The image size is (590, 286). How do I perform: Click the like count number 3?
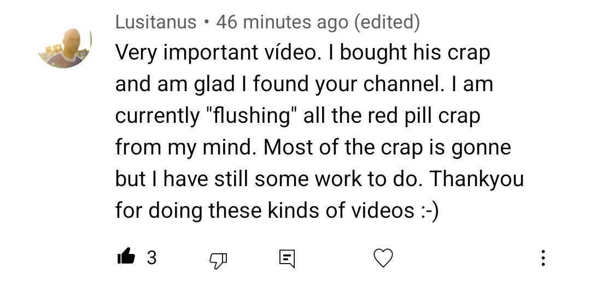tap(151, 258)
